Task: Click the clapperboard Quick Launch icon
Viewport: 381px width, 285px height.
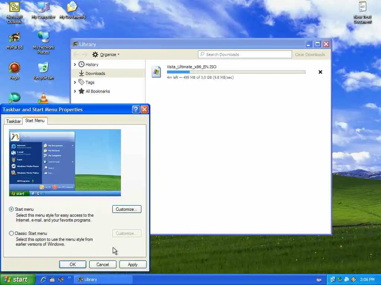Action: pos(52,279)
